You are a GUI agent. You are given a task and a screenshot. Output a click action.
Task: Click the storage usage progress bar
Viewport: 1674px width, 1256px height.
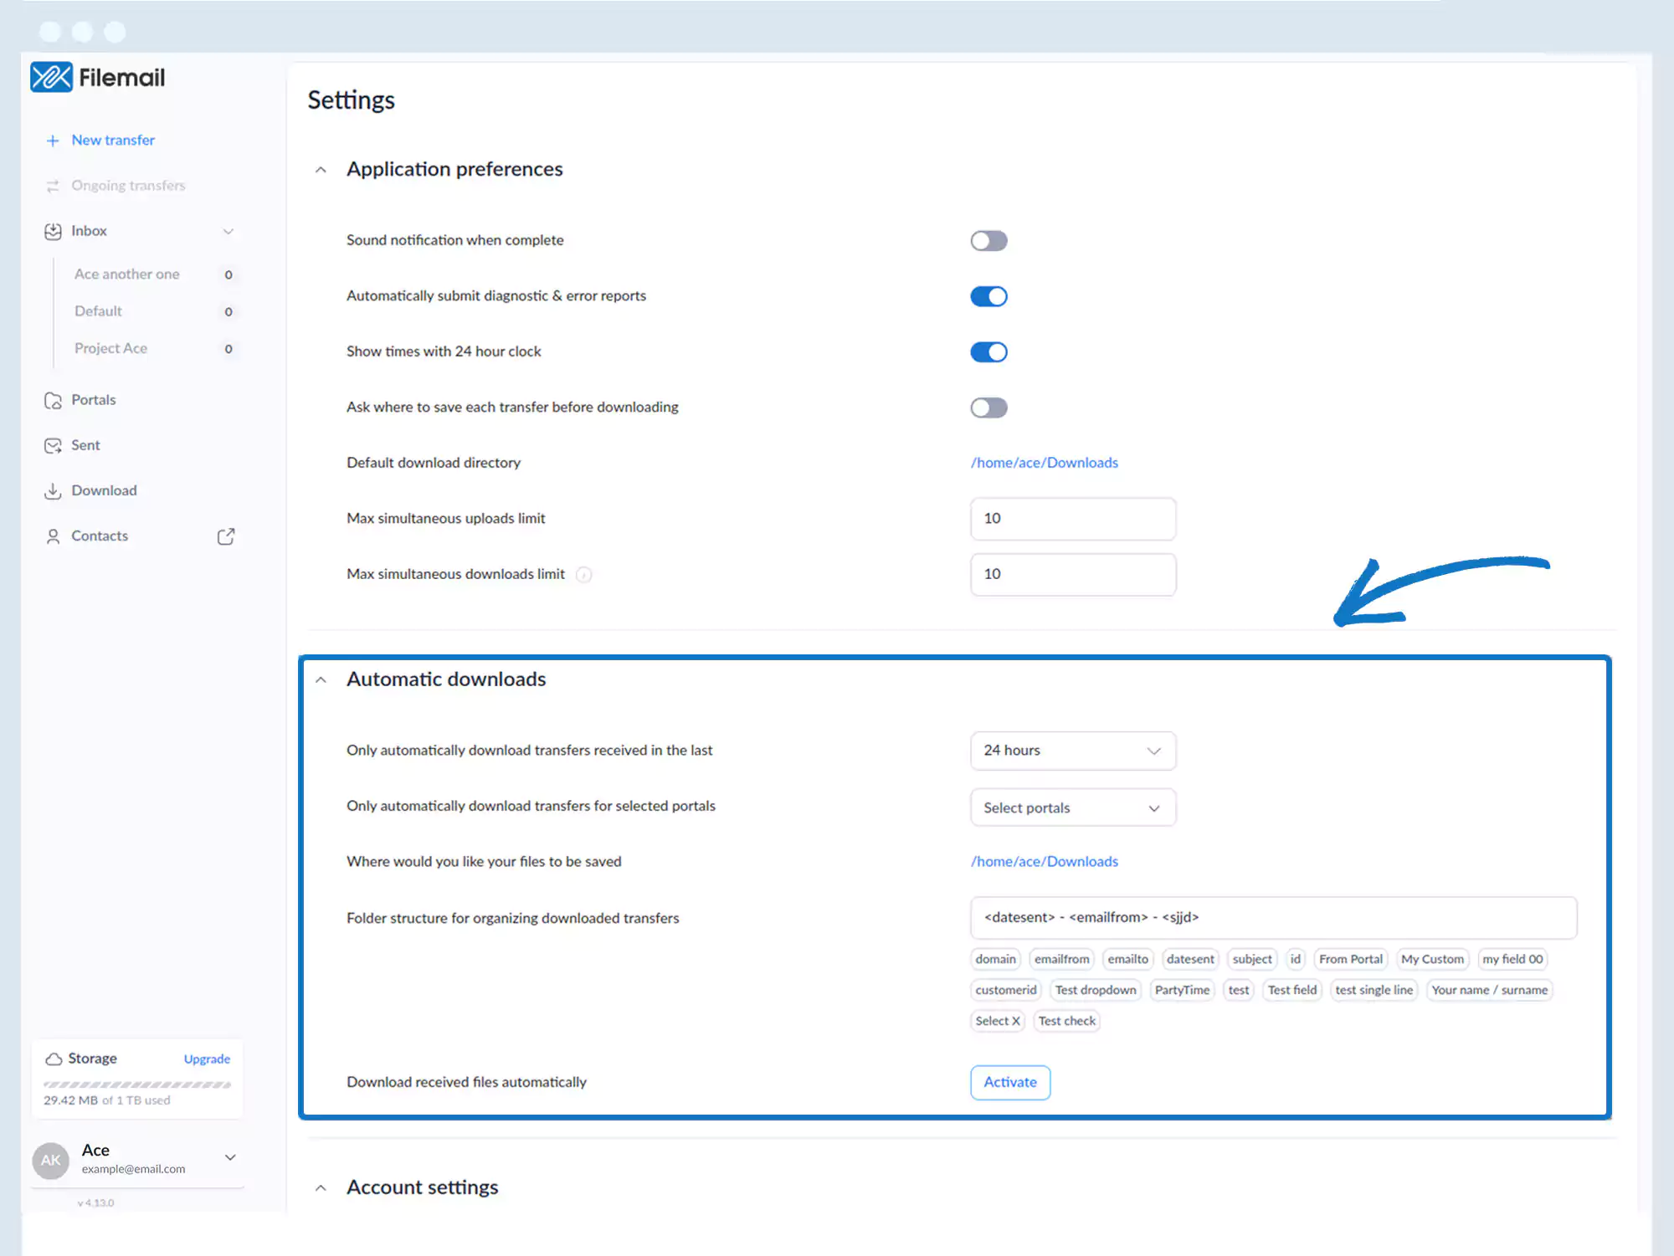tap(137, 1084)
